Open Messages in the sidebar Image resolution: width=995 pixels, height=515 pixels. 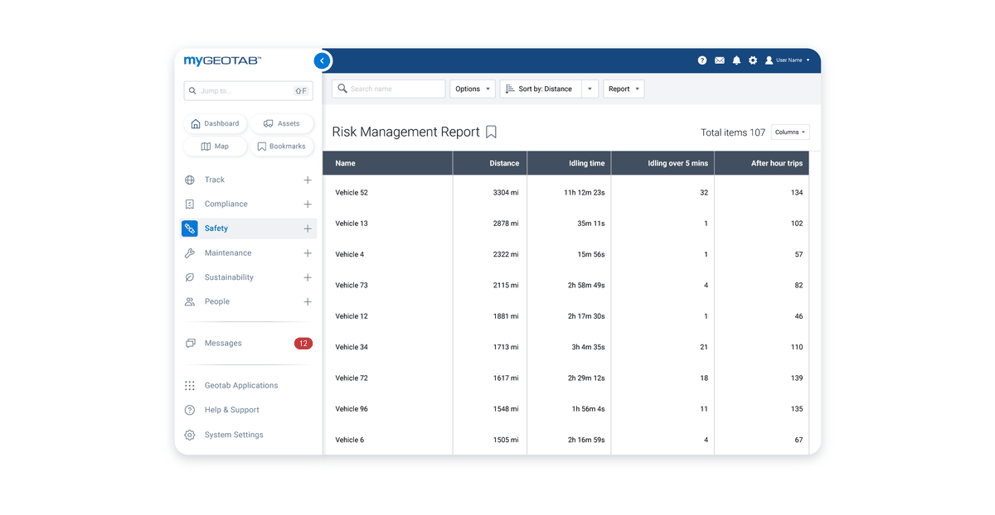(223, 343)
